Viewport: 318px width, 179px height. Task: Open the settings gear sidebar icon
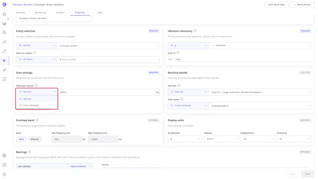pyautogui.click(x=4, y=156)
